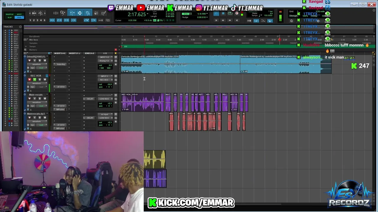
Task: Select the Grabber hand tool
Action: (87, 13)
